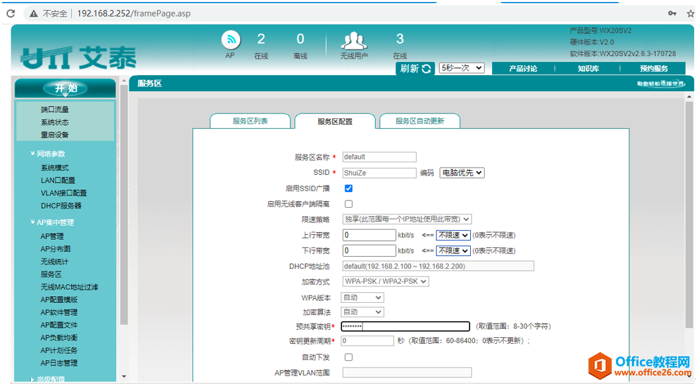696x384 pixels.
Task: Open the 加密算法 dropdown
Action: [363, 312]
